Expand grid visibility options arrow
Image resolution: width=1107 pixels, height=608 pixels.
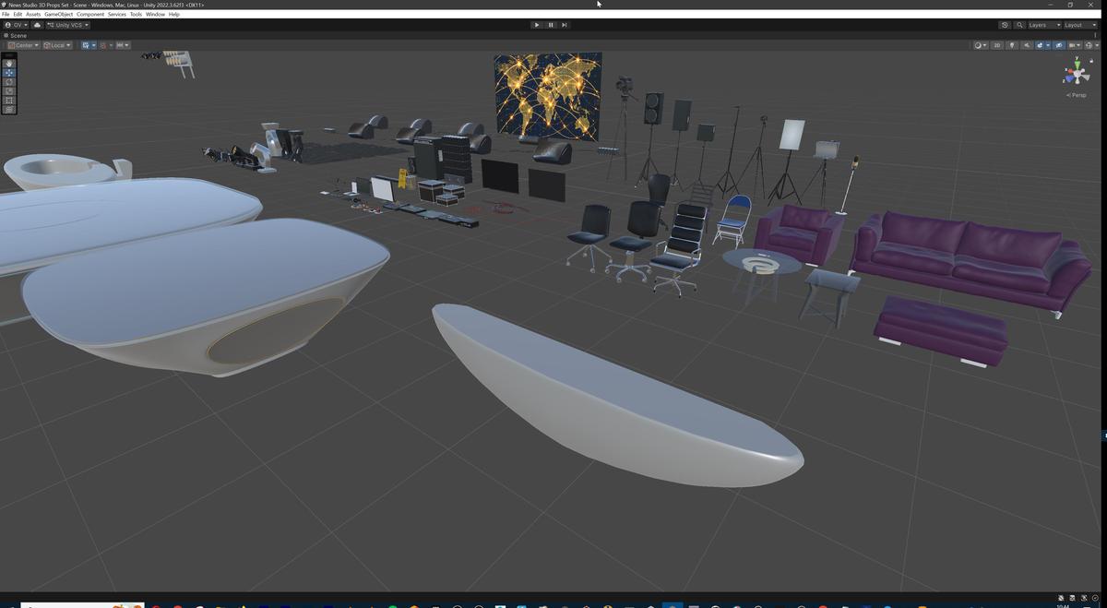coord(94,45)
